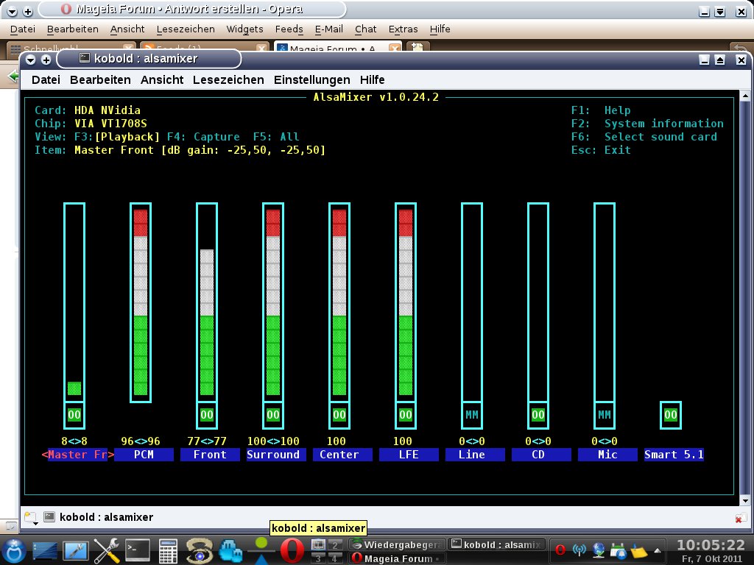The height and width of the screenshot is (565, 754).
Task: Open Bearbeiten menu in the alsamixer window
Action: point(100,79)
